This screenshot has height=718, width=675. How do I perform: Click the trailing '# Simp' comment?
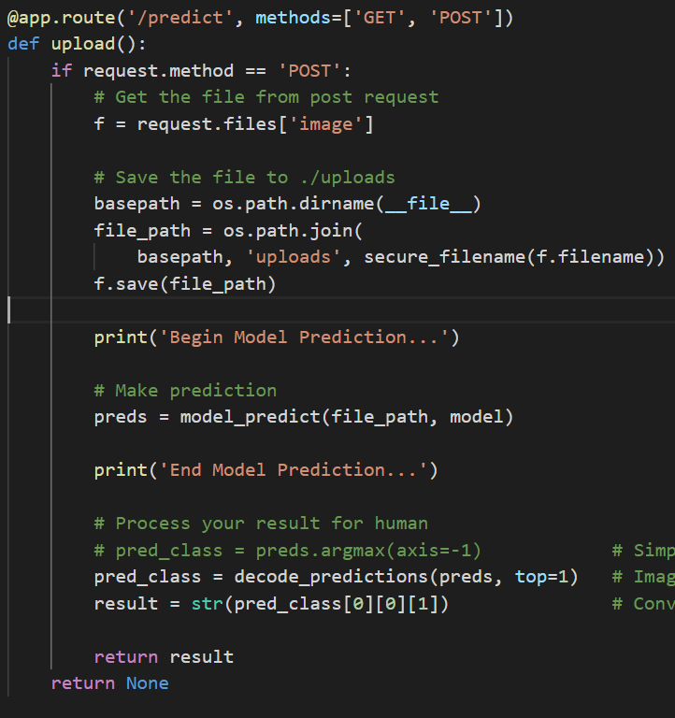point(643,551)
